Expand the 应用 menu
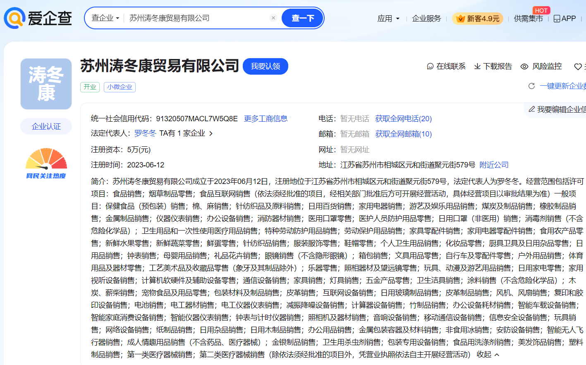The image size is (586, 365). pyautogui.click(x=388, y=19)
